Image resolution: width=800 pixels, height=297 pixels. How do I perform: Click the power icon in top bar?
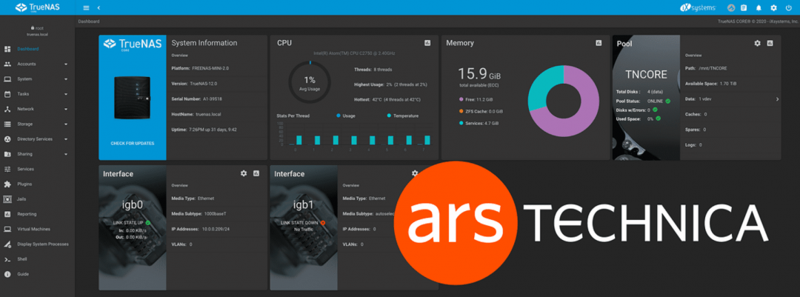788,7
